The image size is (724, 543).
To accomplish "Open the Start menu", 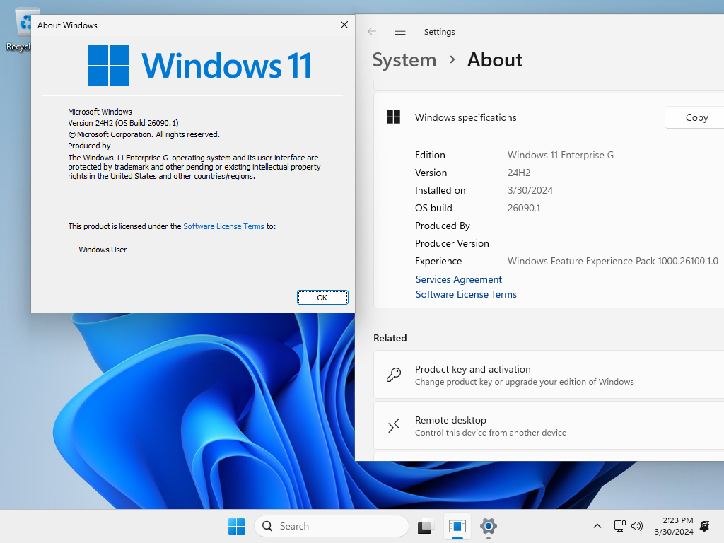I will point(236,526).
